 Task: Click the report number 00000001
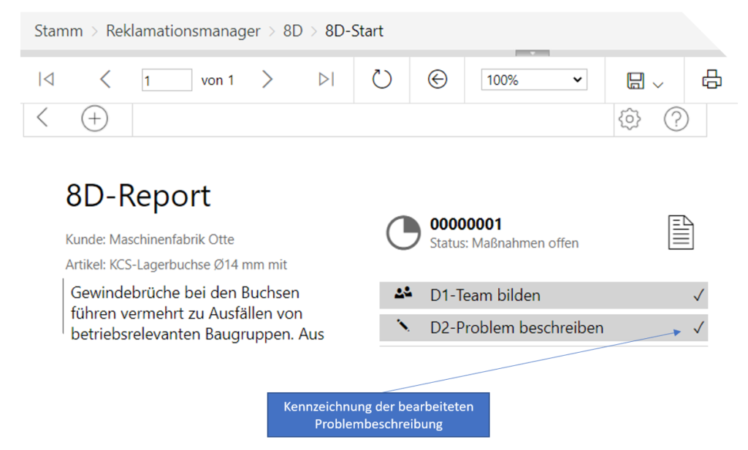point(466,224)
